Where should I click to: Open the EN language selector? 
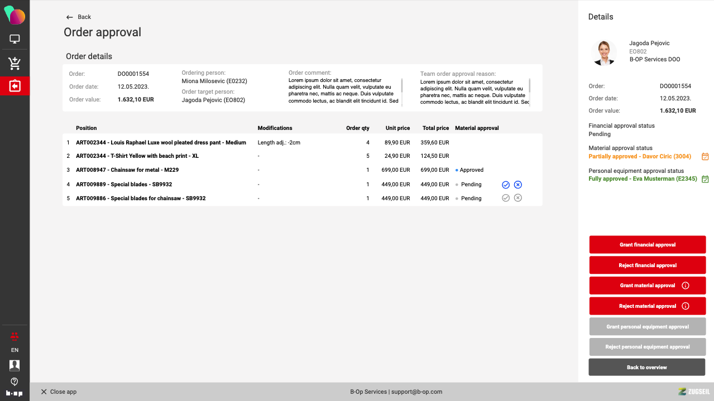pyautogui.click(x=15, y=350)
